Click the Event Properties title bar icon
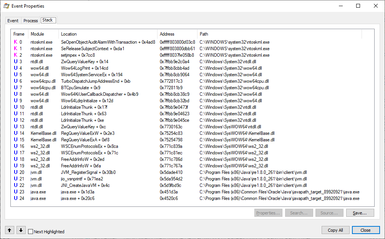The image size is (385, 239). click(x=7, y=6)
